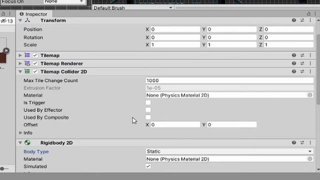This screenshot has height=180, width=320.
Task: Click the collider Offset X field
Action: click(175, 124)
